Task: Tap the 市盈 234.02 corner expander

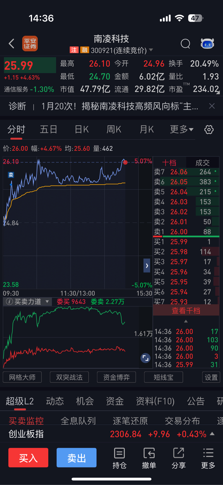Action: pyautogui.click(x=218, y=92)
